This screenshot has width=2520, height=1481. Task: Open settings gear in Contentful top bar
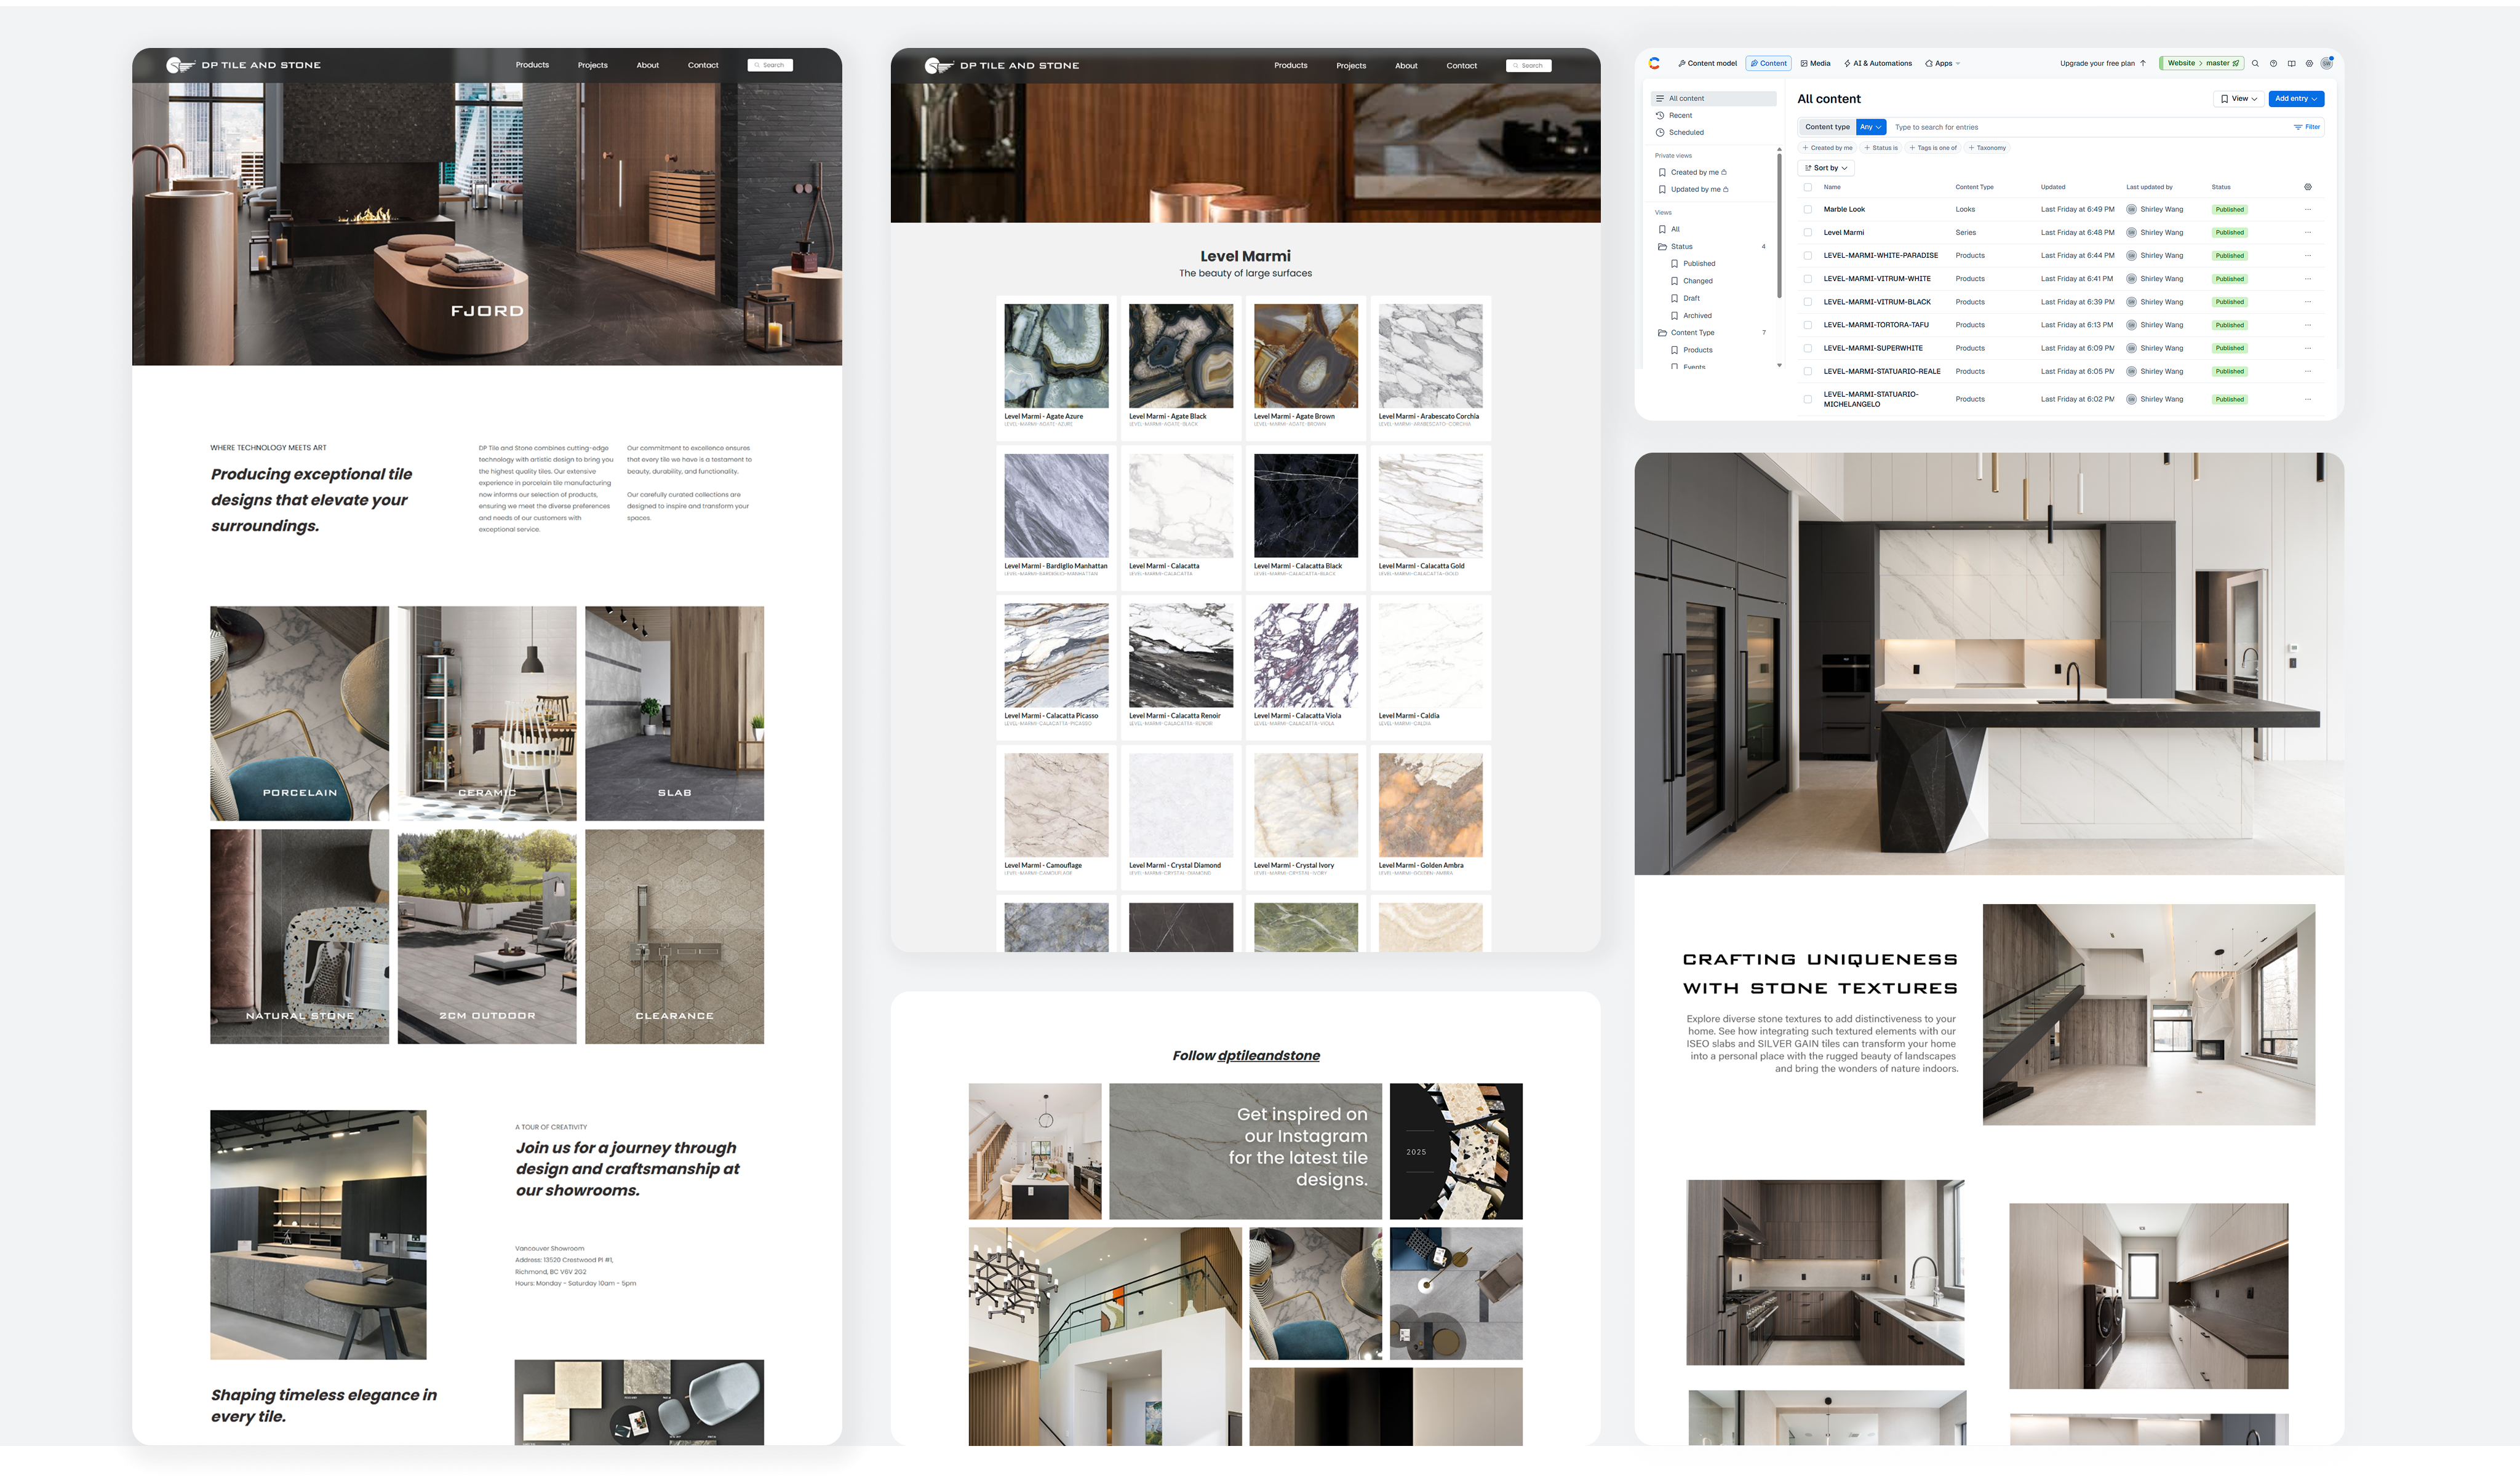(2309, 64)
